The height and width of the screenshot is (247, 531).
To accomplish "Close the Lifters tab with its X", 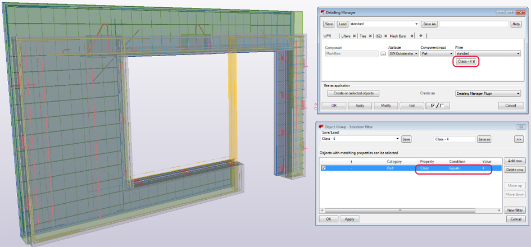I will pos(354,36).
